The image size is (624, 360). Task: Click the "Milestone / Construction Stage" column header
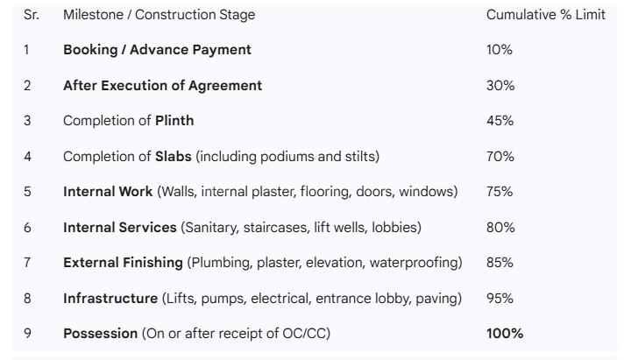tap(158, 15)
